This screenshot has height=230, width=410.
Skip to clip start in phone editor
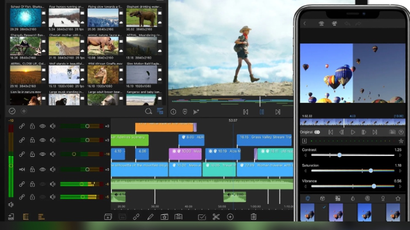click(330, 132)
